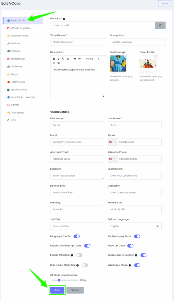Focus the Company name field
This screenshot has height=301, width=174.
click(x=135, y=193)
